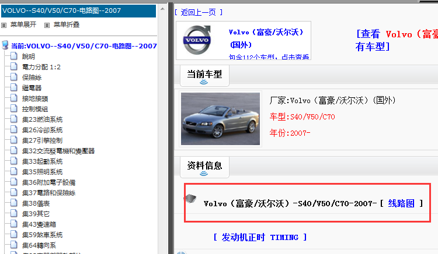Open 電力分配 1:2 entry

[41, 67]
